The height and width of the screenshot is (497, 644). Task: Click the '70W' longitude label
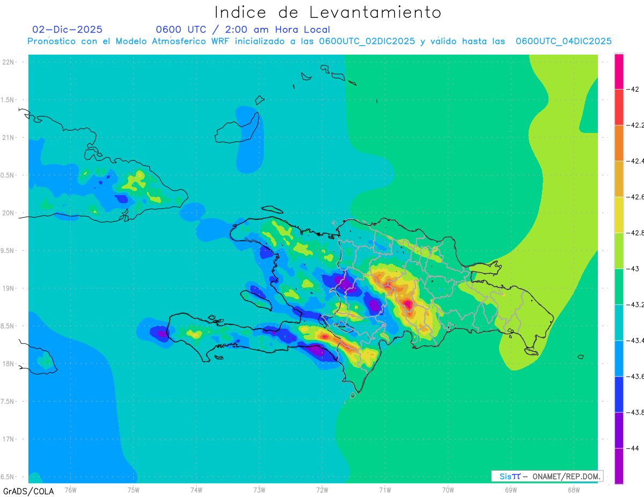click(448, 489)
